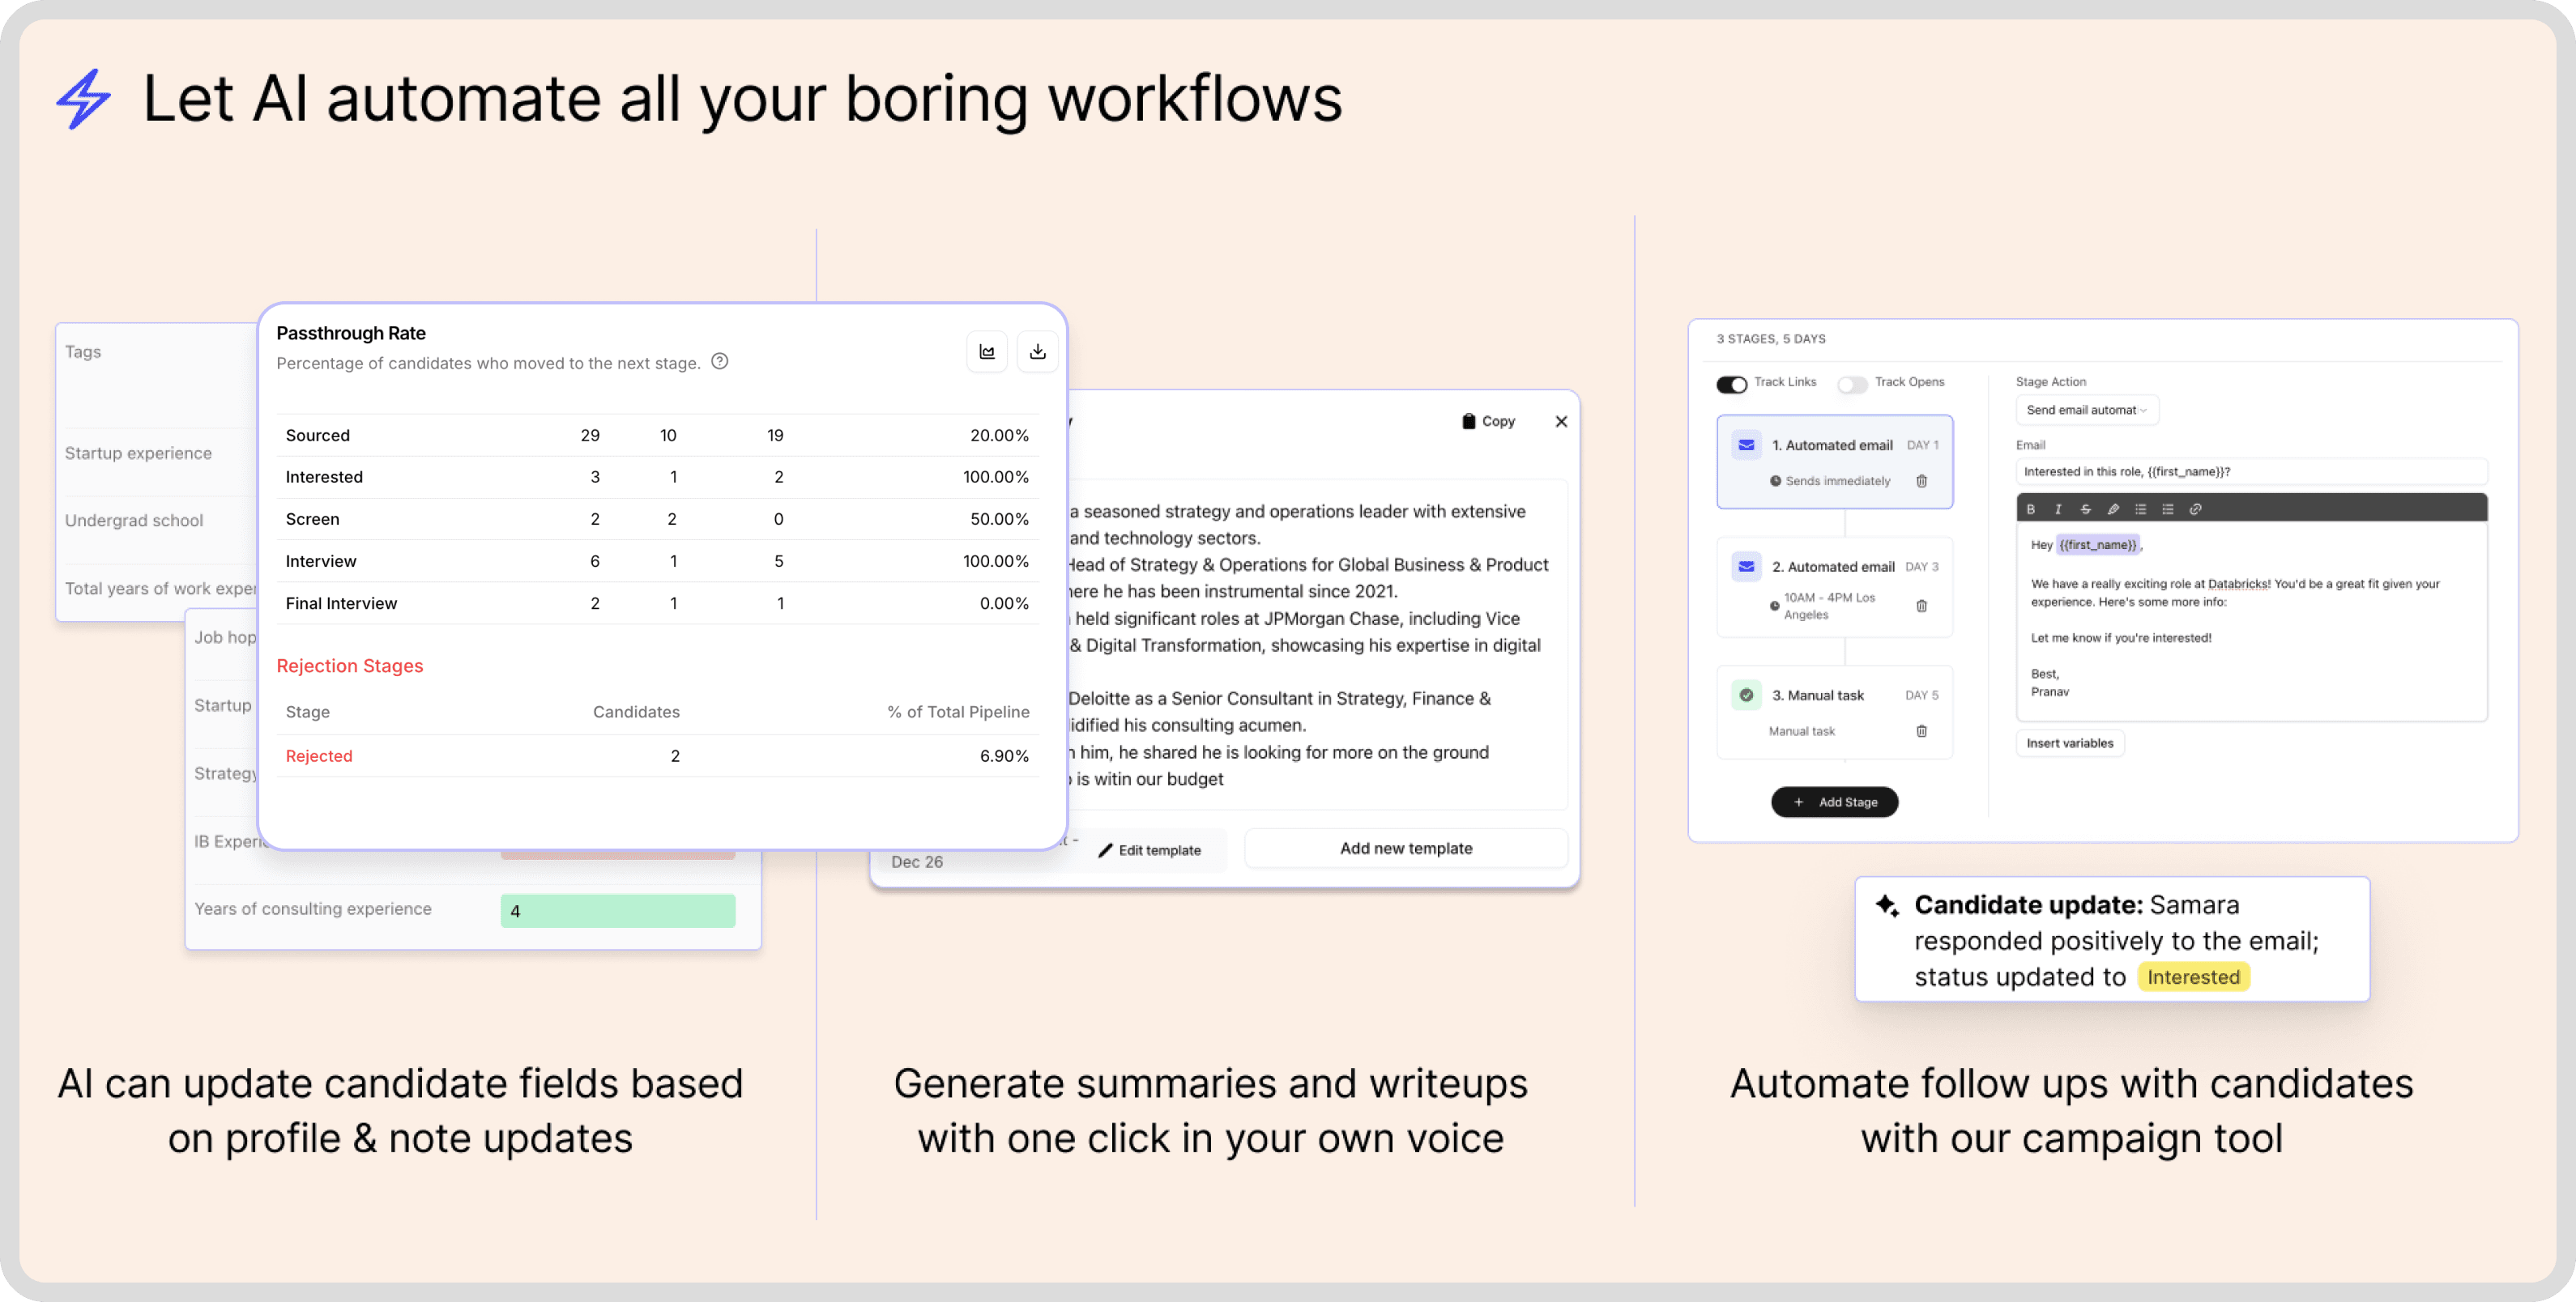Click the Undergrad school field label
This screenshot has width=2576, height=1302.
(x=133, y=521)
